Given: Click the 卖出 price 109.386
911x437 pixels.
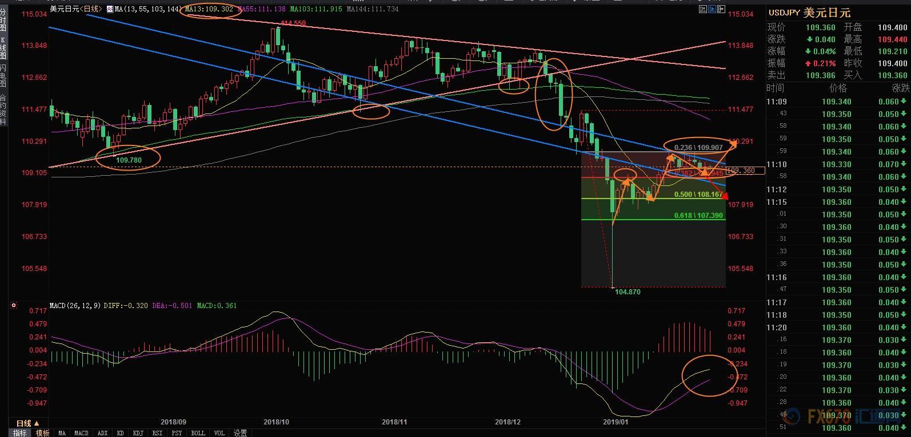Looking at the screenshot, I should (x=820, y=75).
